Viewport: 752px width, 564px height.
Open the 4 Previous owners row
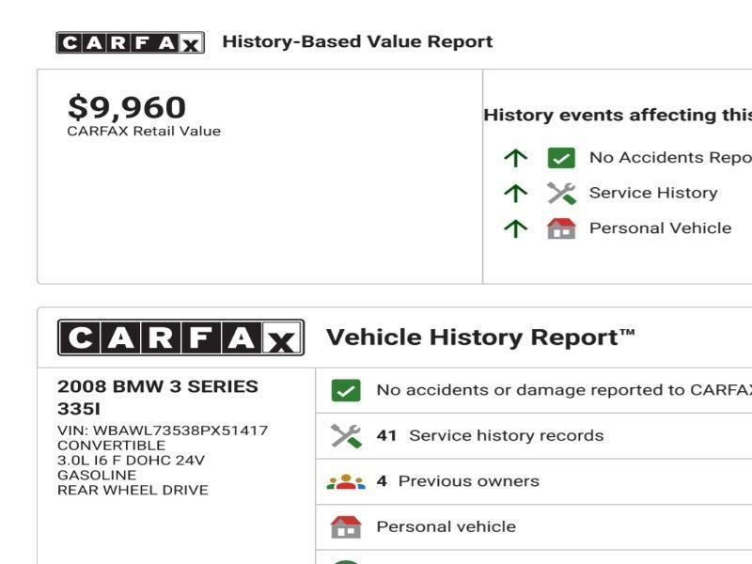coord(458,481)
